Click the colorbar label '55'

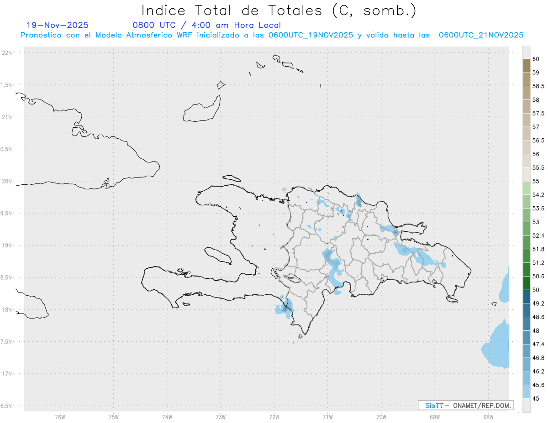click(536, 181)
